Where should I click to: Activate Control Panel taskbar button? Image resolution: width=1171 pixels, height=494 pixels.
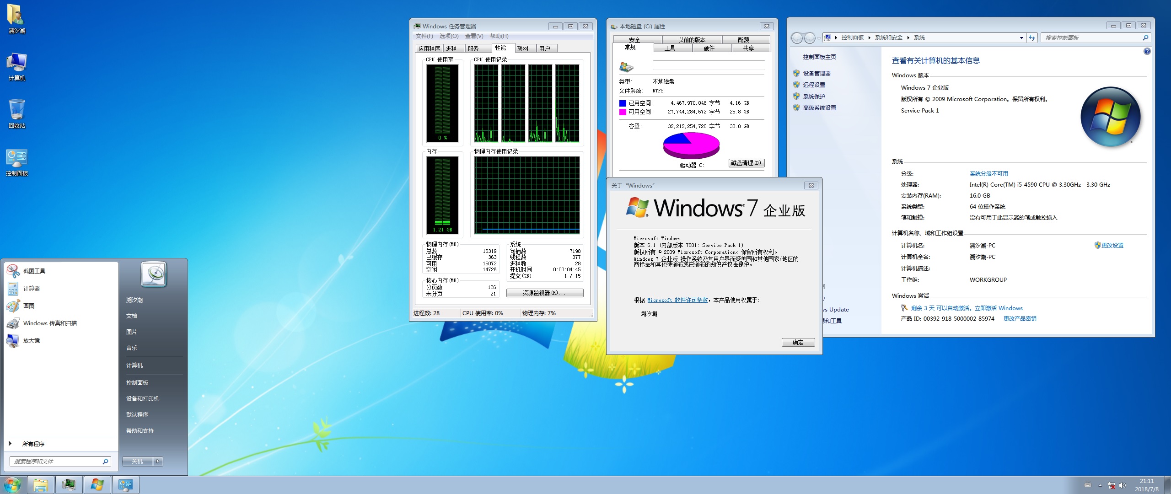(126, 485)
